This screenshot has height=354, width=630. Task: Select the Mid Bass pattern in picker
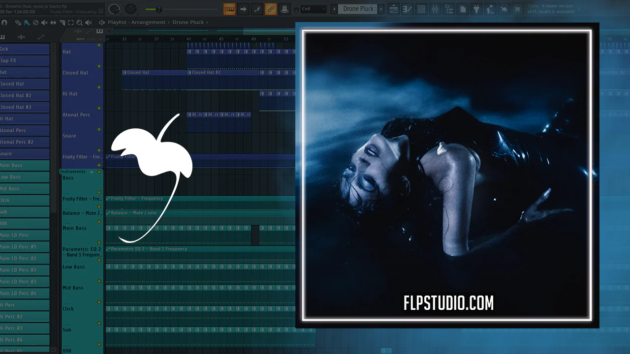[x=25, y=189]
